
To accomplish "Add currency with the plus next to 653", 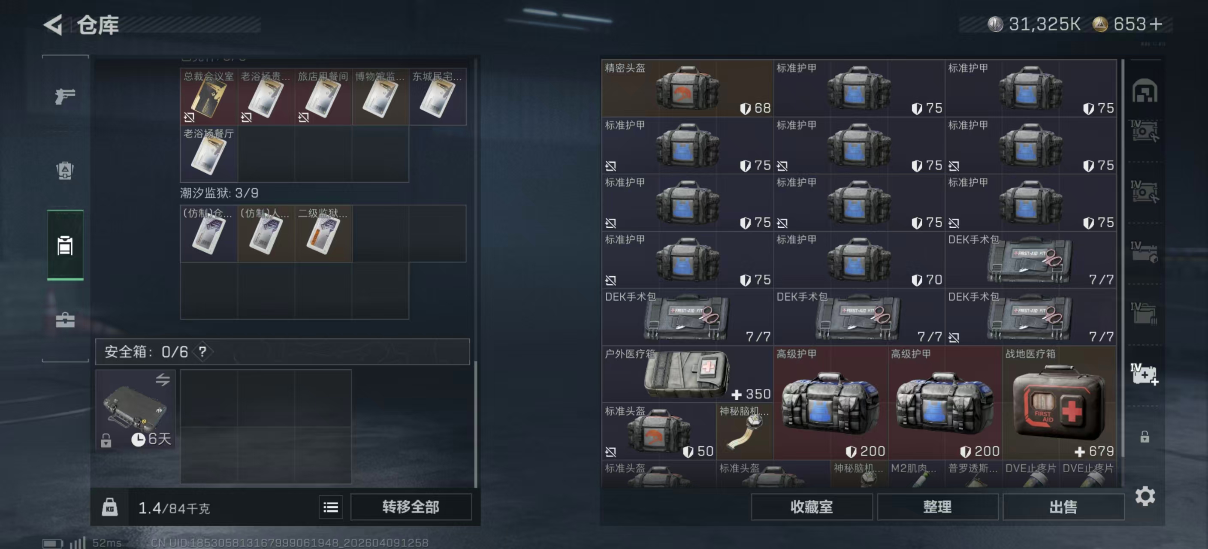I will point(1157,24).
